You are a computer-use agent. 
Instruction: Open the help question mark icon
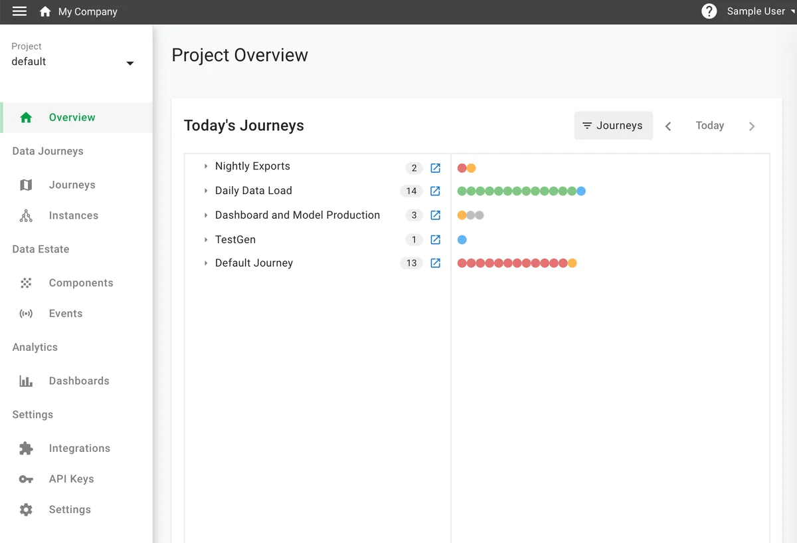(x=709, y=11)
